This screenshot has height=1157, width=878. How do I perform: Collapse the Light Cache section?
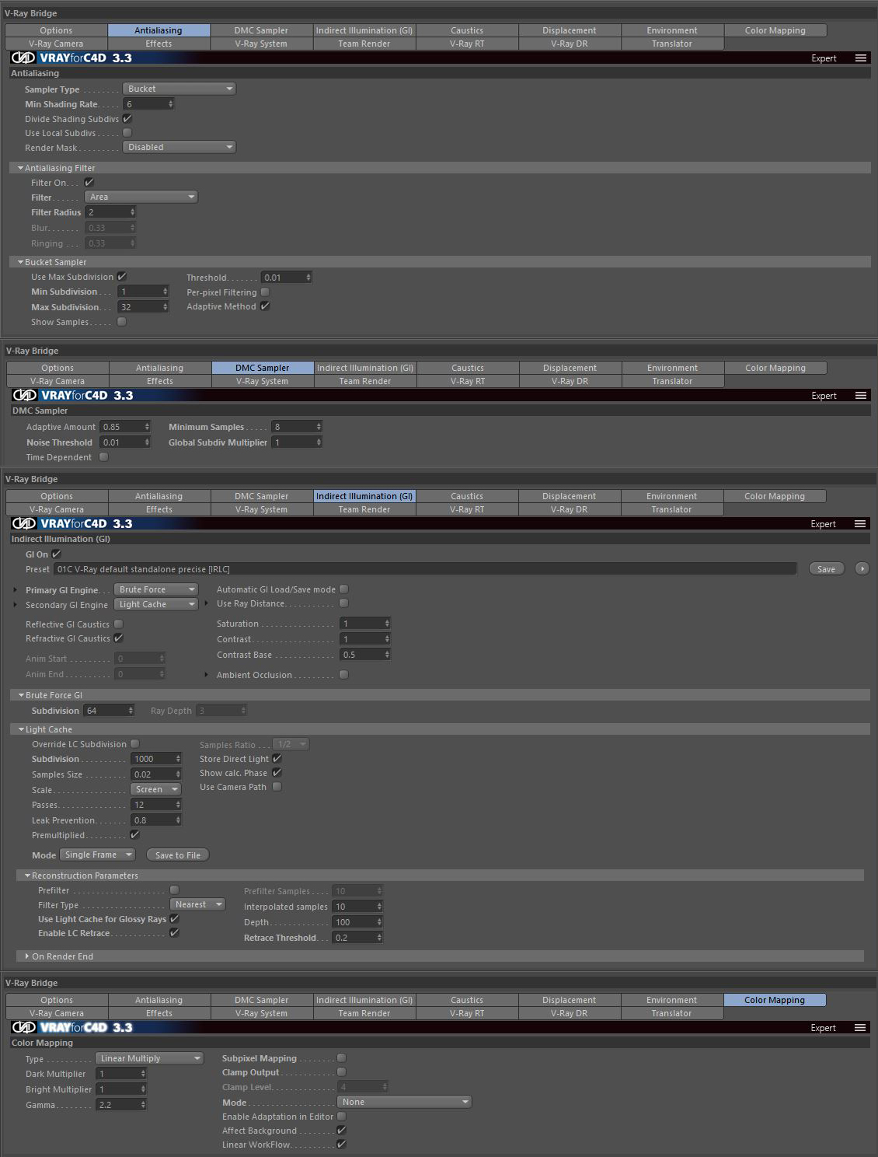point(21,729)
